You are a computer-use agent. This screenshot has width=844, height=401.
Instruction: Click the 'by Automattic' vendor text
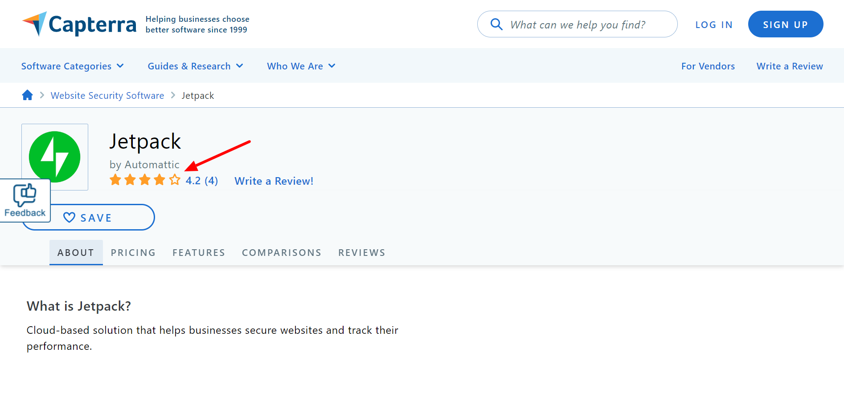point(144,165)
